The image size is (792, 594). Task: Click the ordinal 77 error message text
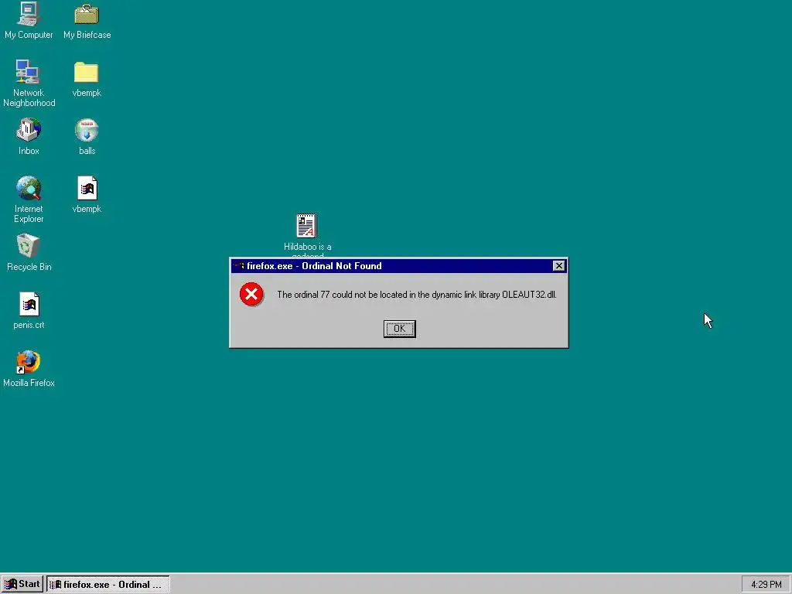click(417, 295)
